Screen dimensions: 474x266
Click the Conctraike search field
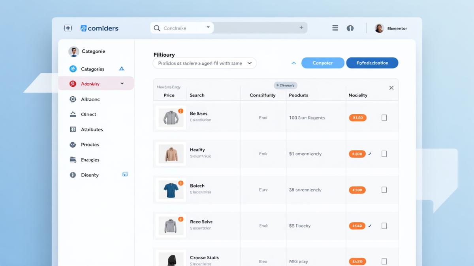(182, 28)
